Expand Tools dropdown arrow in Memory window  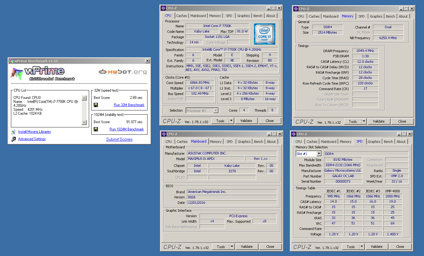tap(364, 121)
